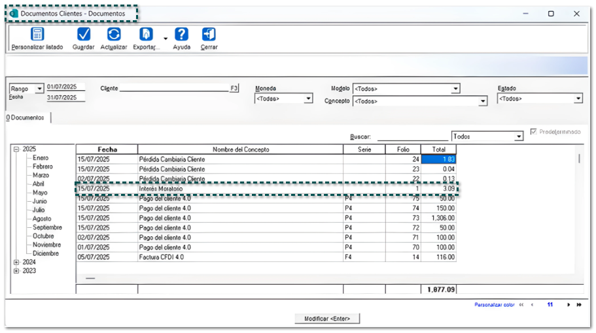Viewport: 596px width, 333px height.
Task: Click the Modificar <Enter> button
Action: (x=327, y=319)
